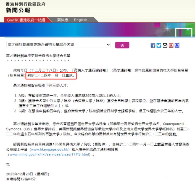Click the press release heading above asterisks
The height and width of the screenshot is (182, 195).
point(38,56)
